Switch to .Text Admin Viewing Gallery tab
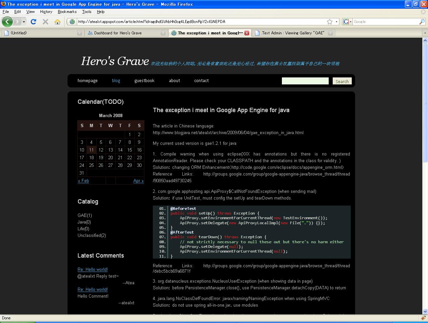Viewport: 428px width, 323px height. tap(293, 33)
